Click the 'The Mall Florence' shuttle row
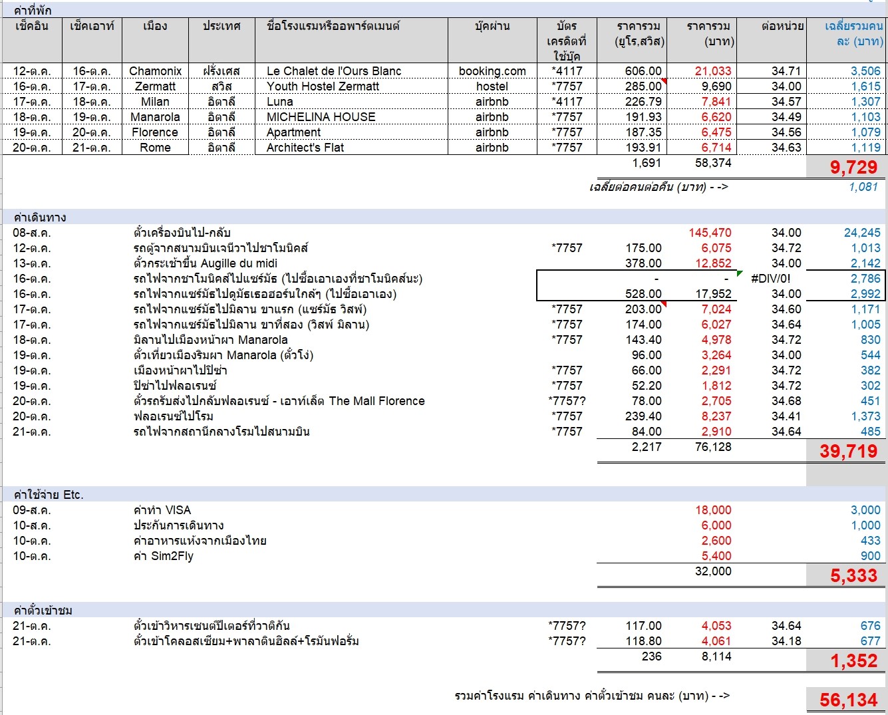This screenshot has width=888, height=715. [279, 401]
